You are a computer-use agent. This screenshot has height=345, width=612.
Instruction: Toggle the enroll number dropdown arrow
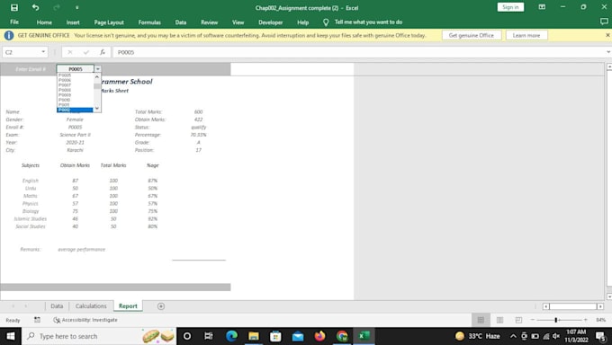tap(98, 69)
